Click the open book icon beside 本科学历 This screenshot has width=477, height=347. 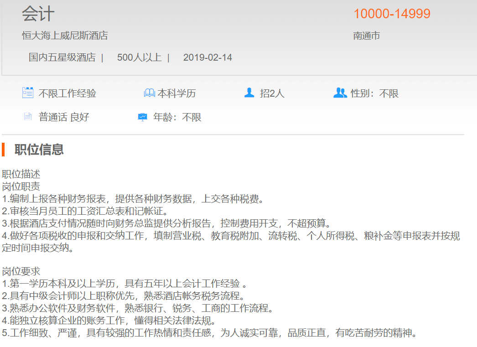pos(149,93)
